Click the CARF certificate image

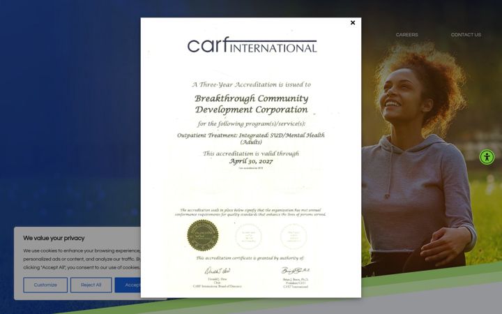coord(251,158)
